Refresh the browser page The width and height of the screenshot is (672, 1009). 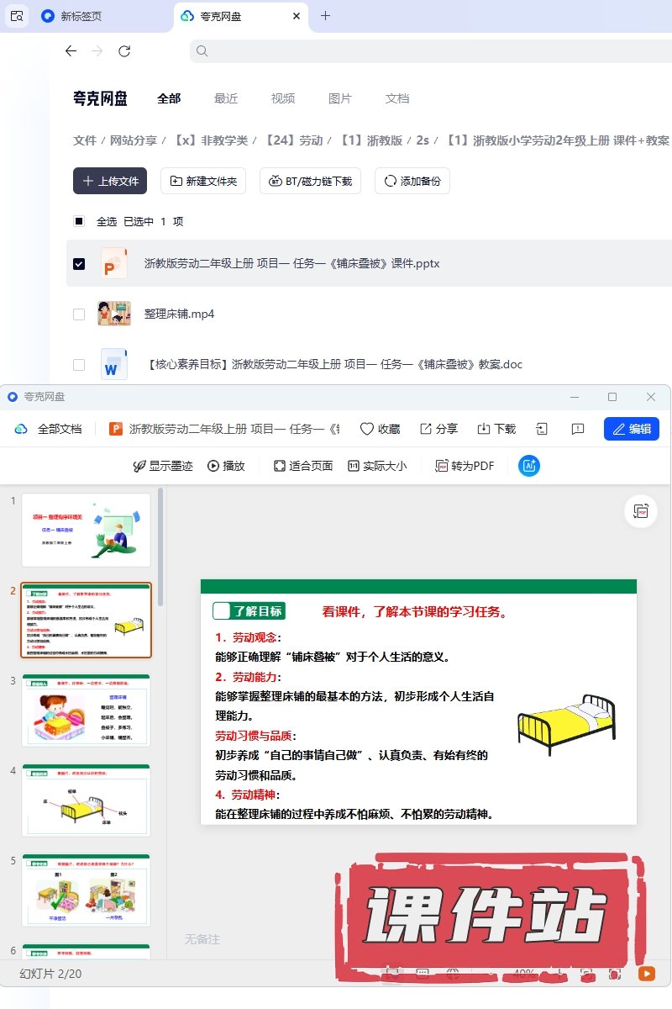[x=124, y=51]
